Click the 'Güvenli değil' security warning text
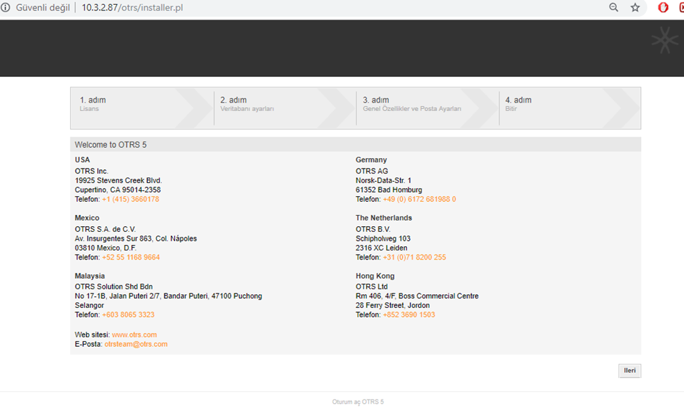 point(43,8)
